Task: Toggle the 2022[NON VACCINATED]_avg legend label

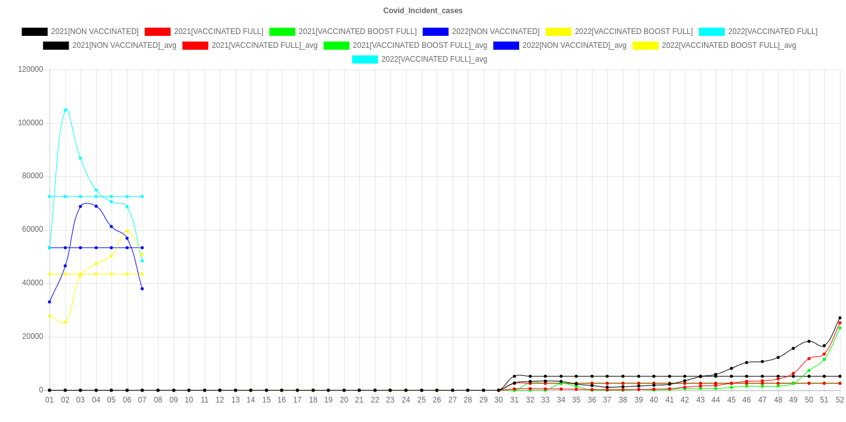Action: click(x=574, y=45)
